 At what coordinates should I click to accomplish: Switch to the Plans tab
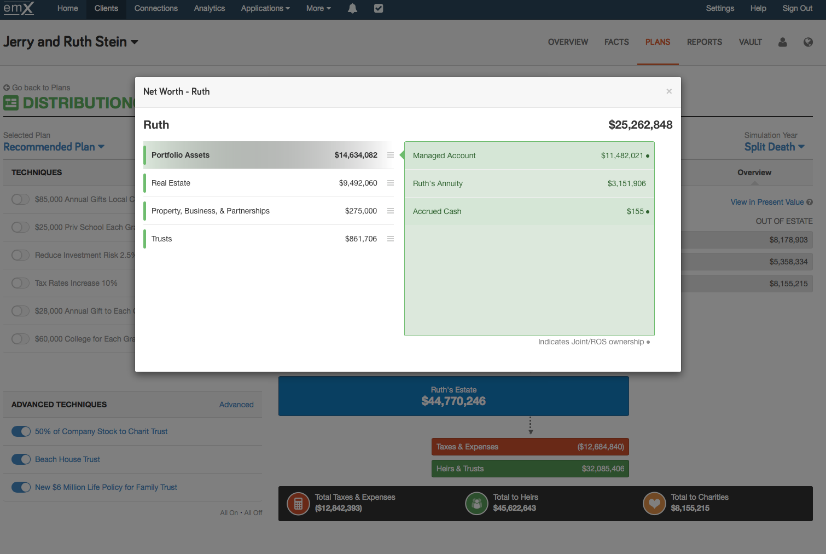(x=658, y=42)
